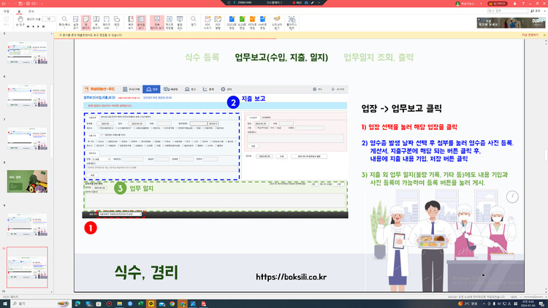548x308 pixels.
Task: Jump to the last page
Action: [x=43, y=26]
